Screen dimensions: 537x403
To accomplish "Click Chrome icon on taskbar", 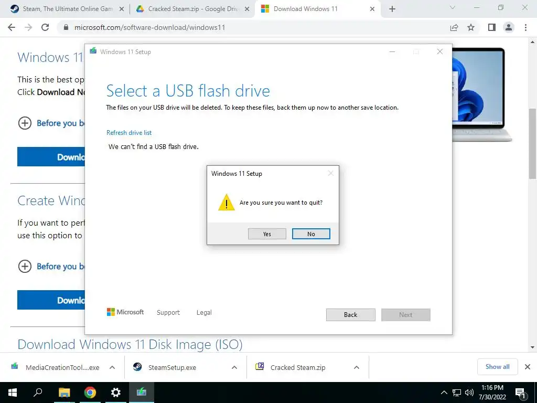I will 90,393.
